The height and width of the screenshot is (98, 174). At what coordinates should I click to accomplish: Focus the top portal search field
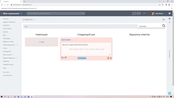coord(56,13)
